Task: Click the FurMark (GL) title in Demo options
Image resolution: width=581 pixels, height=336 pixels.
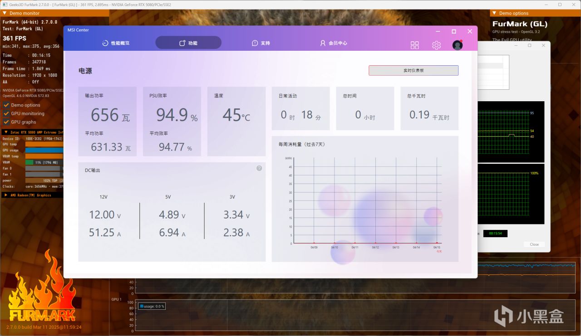Action: click(x=520, y=24)
